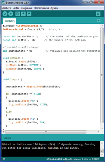The height and width of the screenshot is (162, 105).
Task: Click line number 25 in status bar
Action: coord(4,159)
